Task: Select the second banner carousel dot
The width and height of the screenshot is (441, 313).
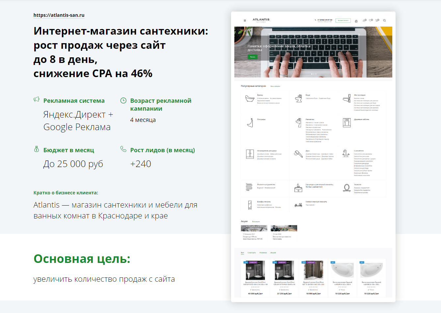Action: click(x=314, y=74)
